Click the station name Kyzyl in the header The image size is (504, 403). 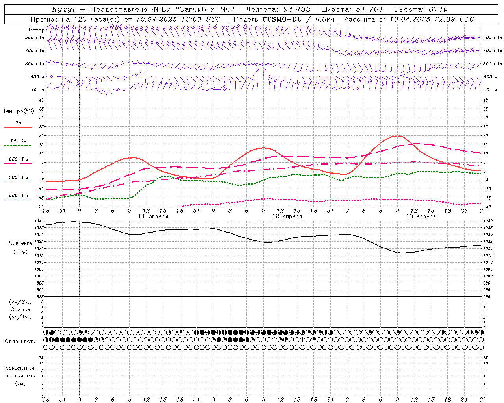(63, 10)
